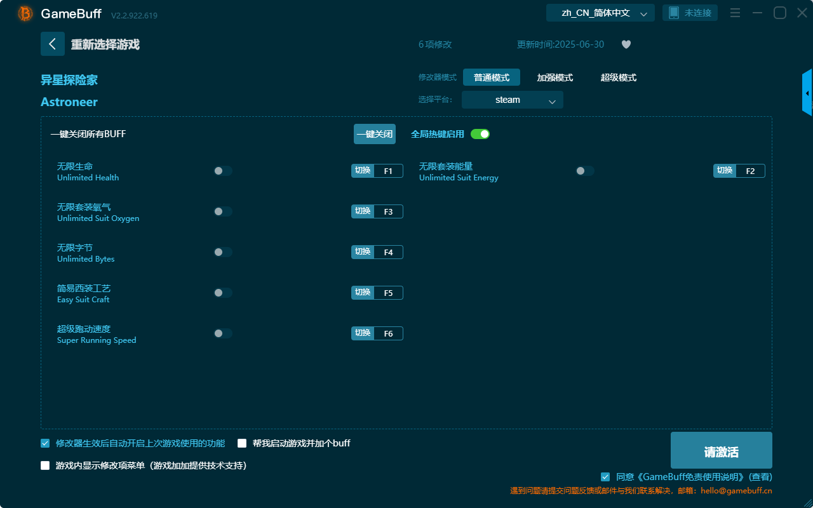Enable the Unlimited Health toggle
Viewport: 813px width, 508px height.
pos(222,170)
